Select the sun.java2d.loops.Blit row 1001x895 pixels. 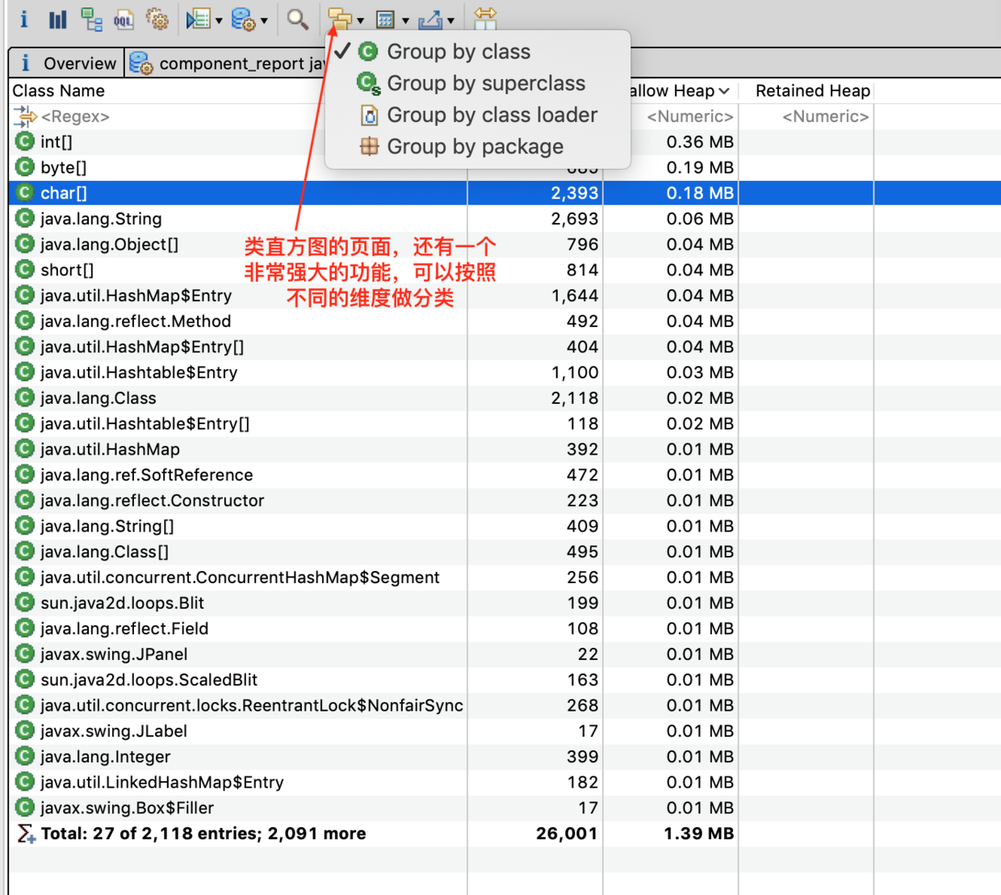click(x=505, y=603)
